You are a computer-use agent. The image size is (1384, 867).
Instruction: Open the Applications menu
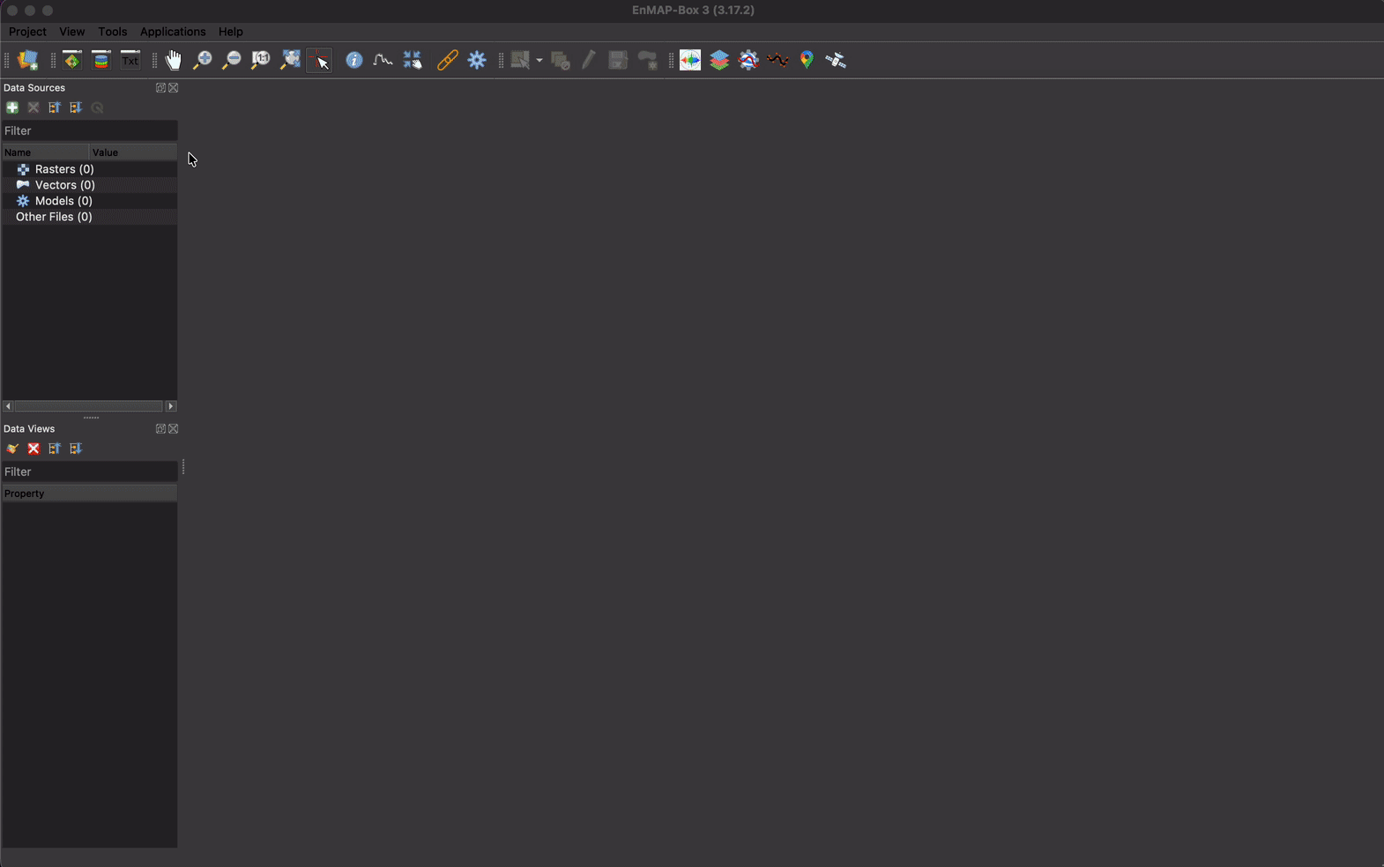tap(173, 32)
